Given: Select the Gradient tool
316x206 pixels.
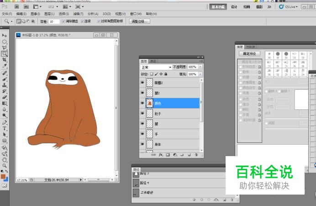Looking at the screenshot, I should 5,103.
